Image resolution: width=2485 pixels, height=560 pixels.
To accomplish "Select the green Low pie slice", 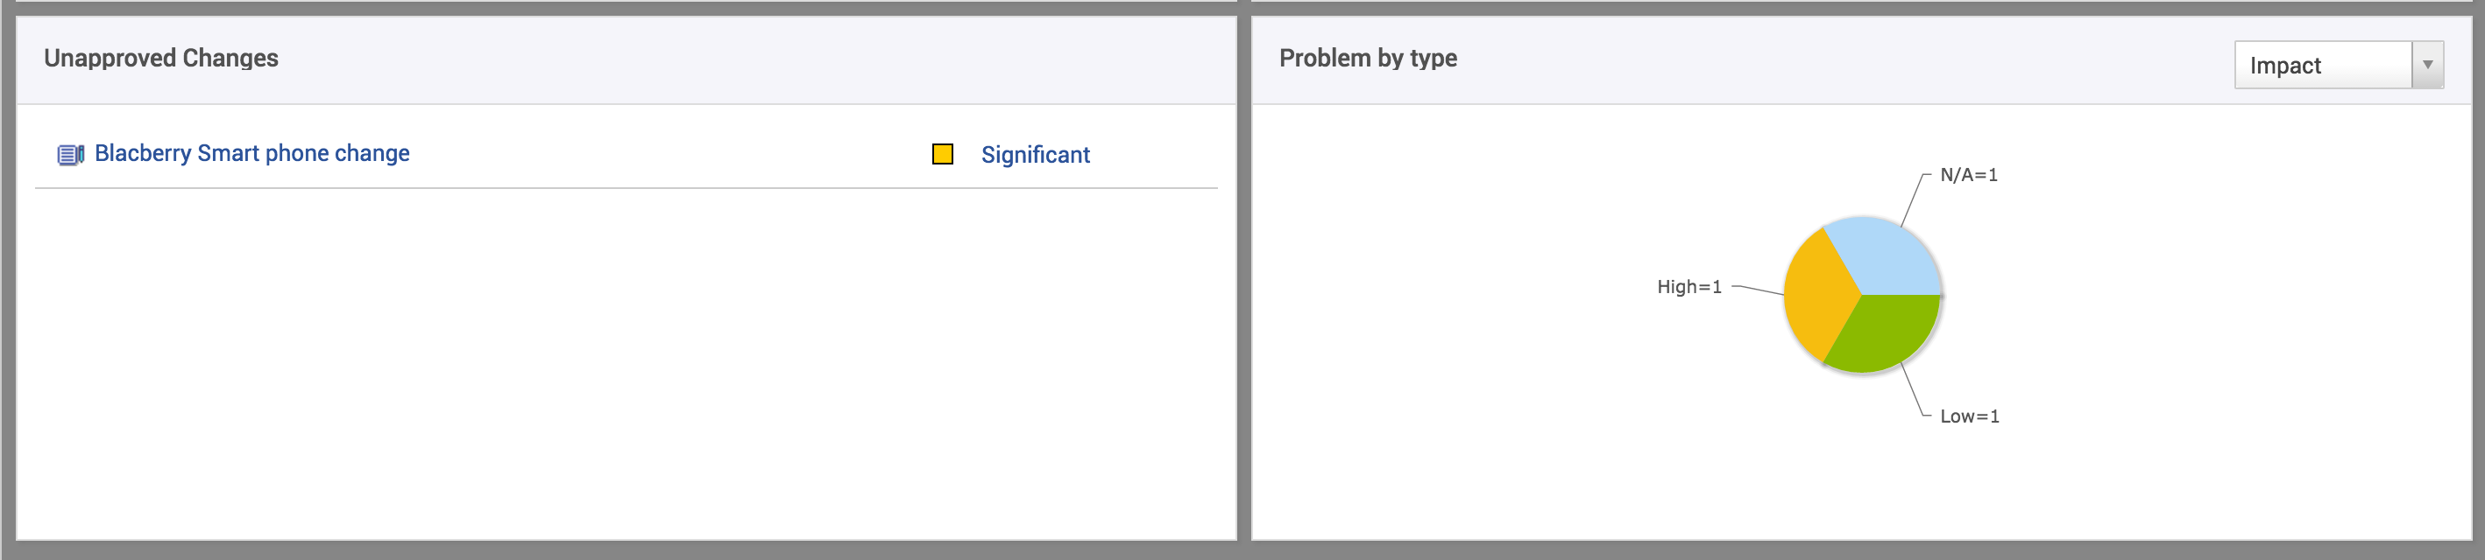I will tap(1883, 333).
